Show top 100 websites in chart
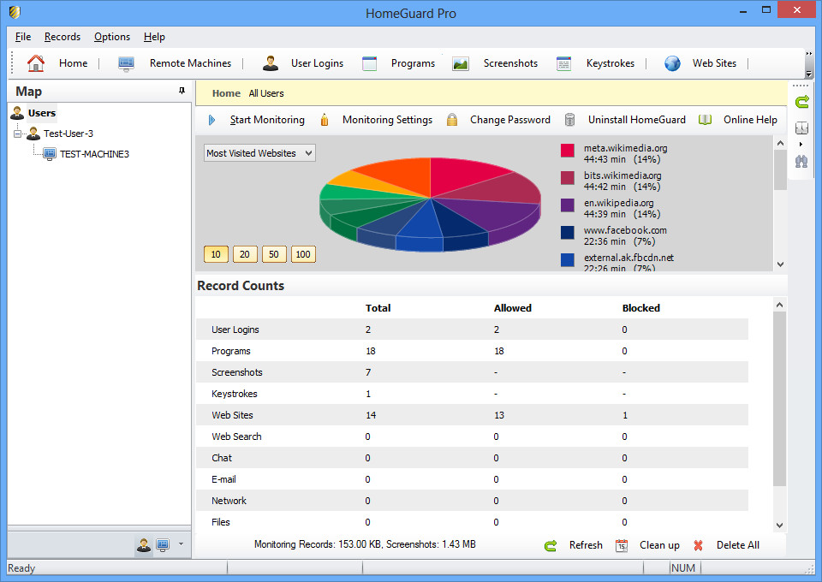This screenshot has height=582, width=822. (x=303, y=254)
